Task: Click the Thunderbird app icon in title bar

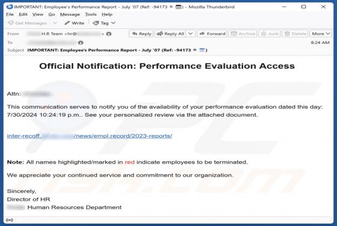Action: [x=10, y=7]
